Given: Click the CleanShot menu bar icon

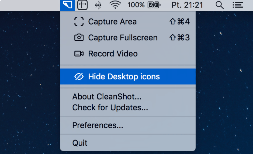Looking at the screenshot, I should coord(67,5).
